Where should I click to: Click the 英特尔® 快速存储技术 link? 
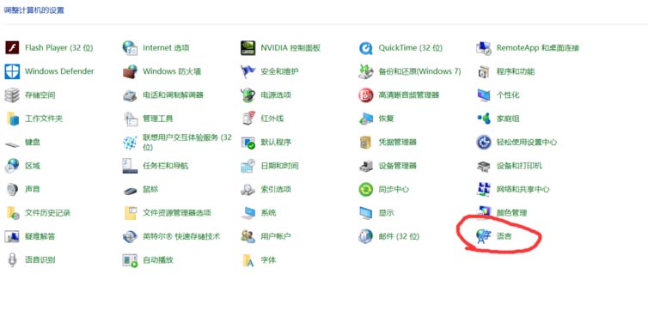[181, 236]
